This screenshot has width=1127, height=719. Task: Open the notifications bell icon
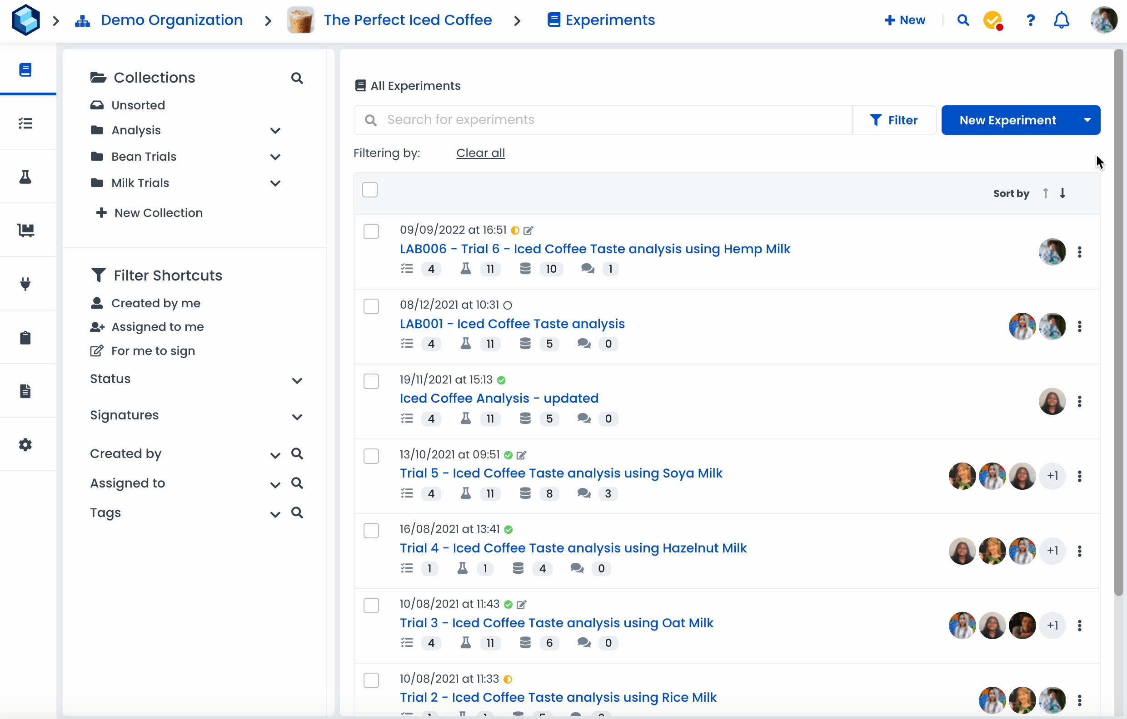click(x=1061, y=20)
